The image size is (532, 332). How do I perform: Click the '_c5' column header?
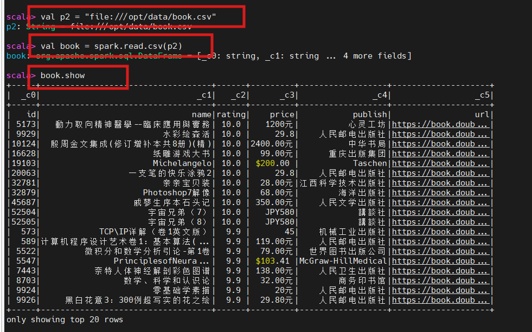482,95
